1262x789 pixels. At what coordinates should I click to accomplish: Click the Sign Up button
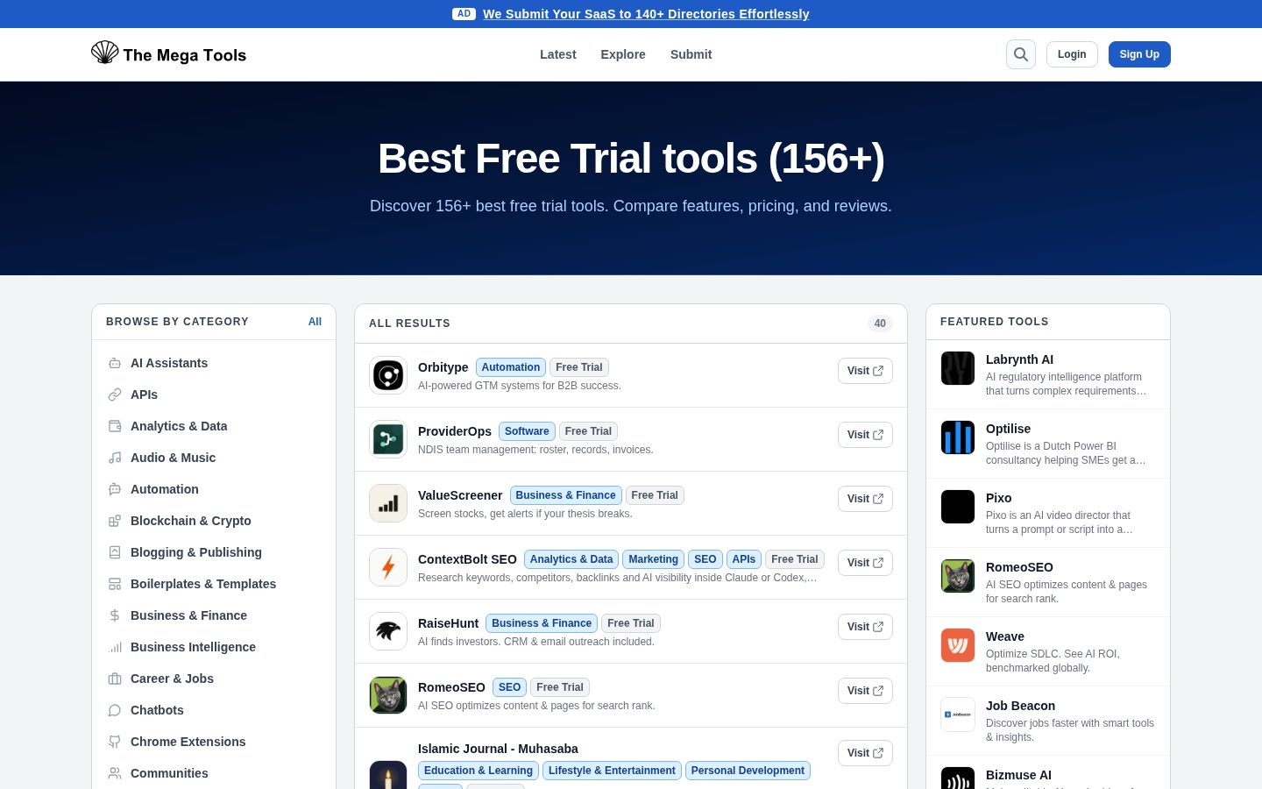[x=1139, y=54]
